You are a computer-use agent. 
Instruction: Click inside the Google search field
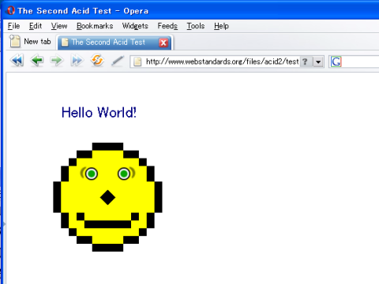tap(361, 62)
